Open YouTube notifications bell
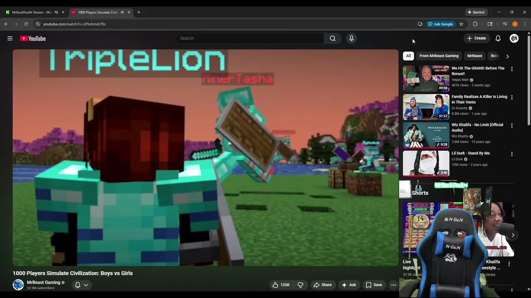Image resolution: width=531 pixels, height=298 pixels. pyautogui.click(x=498, y=38)
